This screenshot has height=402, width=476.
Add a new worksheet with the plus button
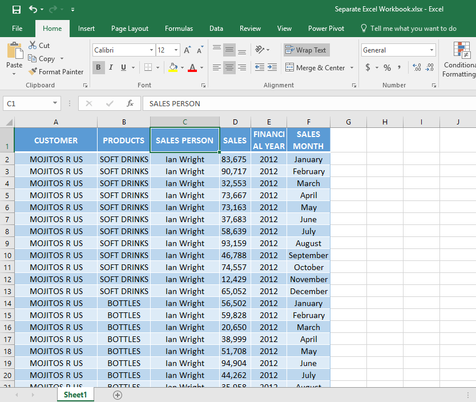[117, 395]
